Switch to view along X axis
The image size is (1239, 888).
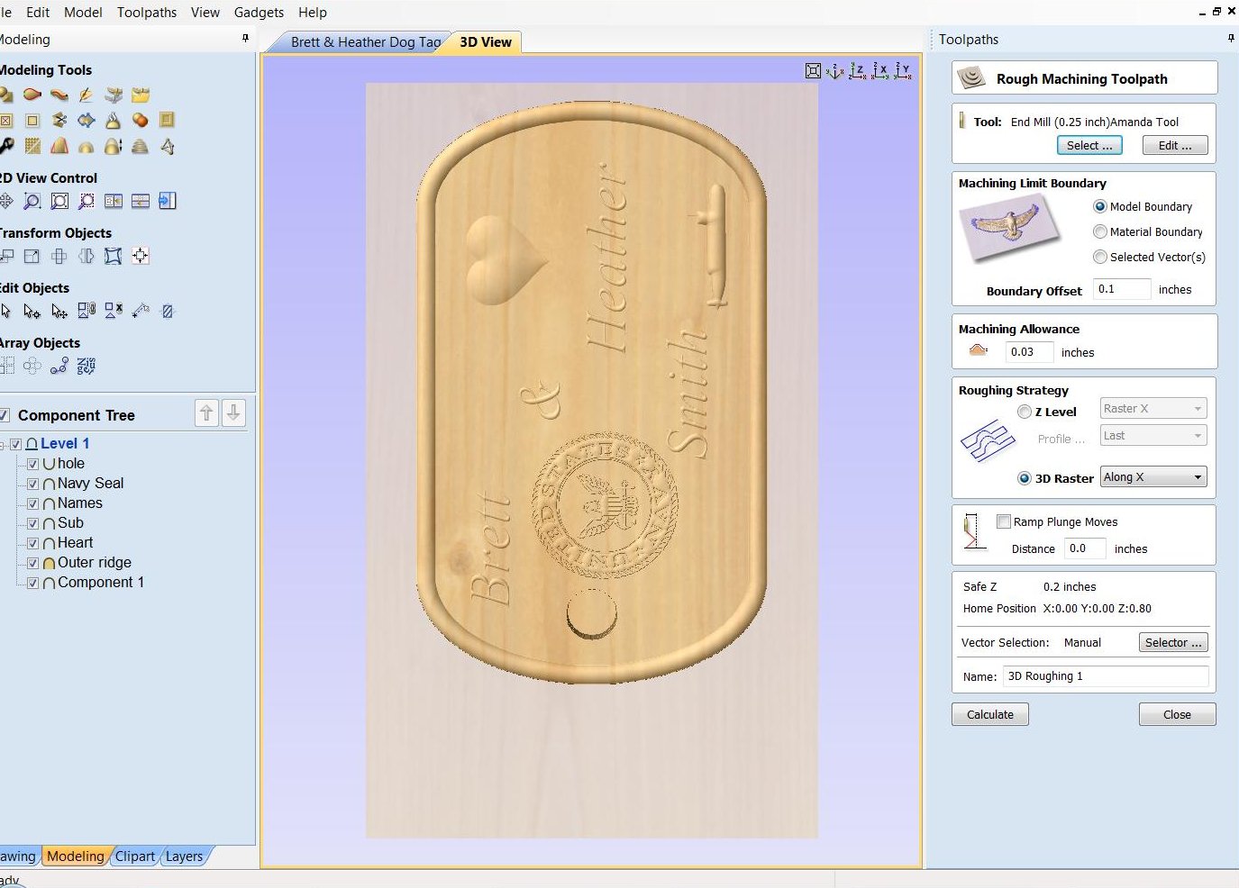click(x=879, y=71)
